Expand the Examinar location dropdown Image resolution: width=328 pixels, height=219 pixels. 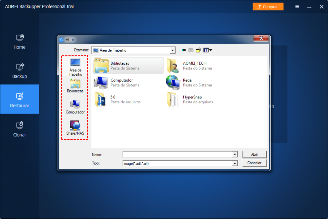tap(172, 50)
